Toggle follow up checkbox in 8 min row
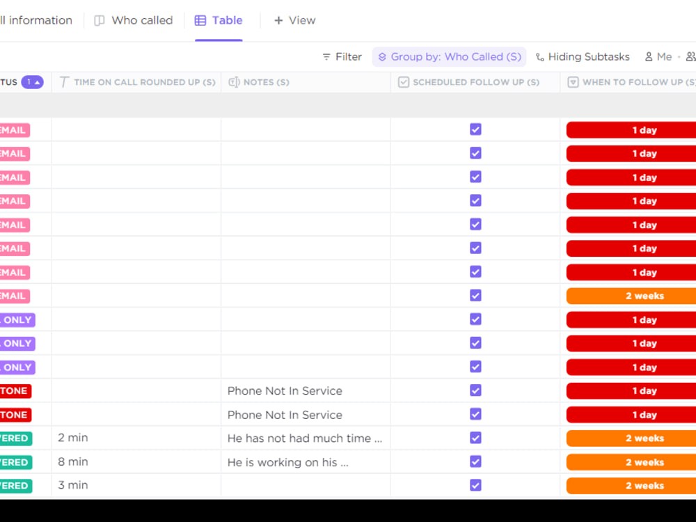Viewport: 696px width, 522px height. (475, 462)
